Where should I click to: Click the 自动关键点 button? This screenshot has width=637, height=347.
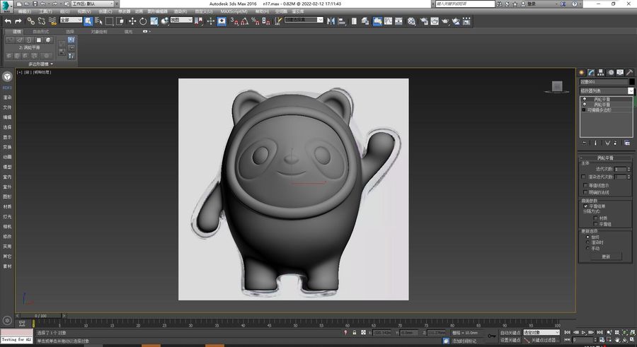(510, 333)
